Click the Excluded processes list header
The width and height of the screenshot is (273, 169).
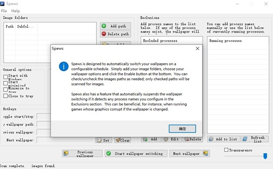[172, 41]
